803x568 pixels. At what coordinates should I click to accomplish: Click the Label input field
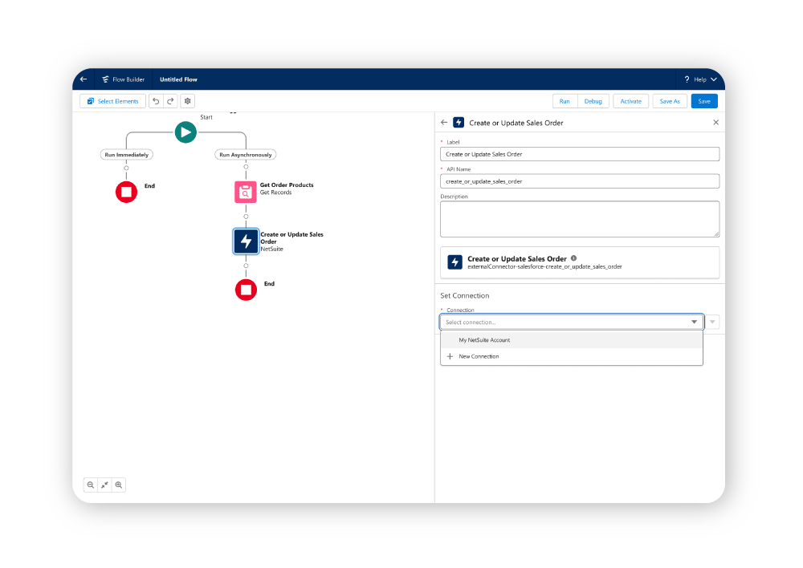coord(580,154)
